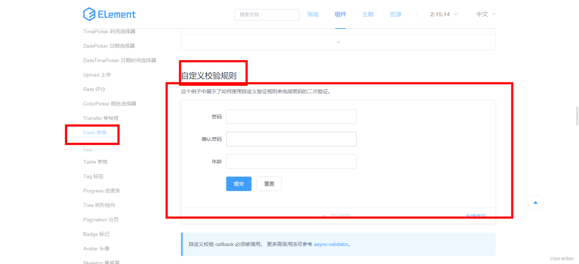Select Form 表单 in sidebar
Viewport: 579px width, 264px height.
tap(95, 133)
